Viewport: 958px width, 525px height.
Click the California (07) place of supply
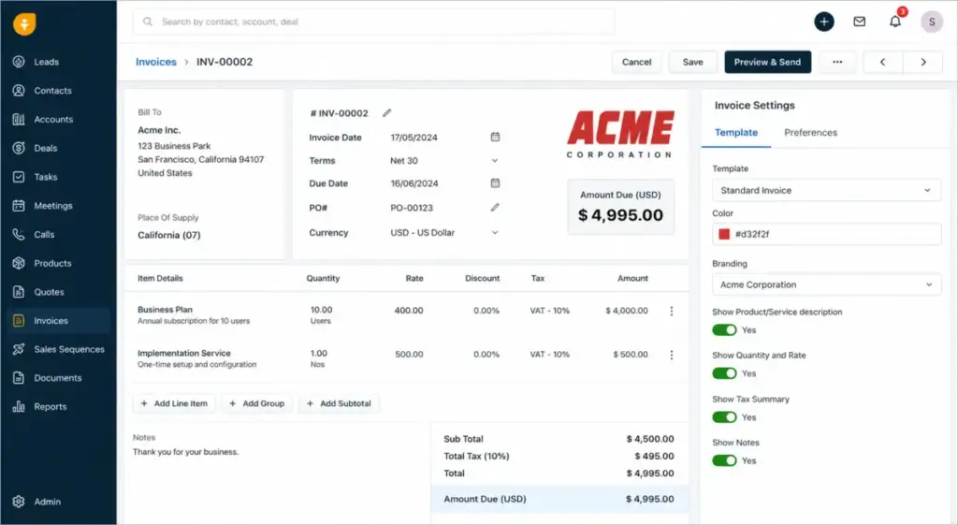tap(168, 235)
